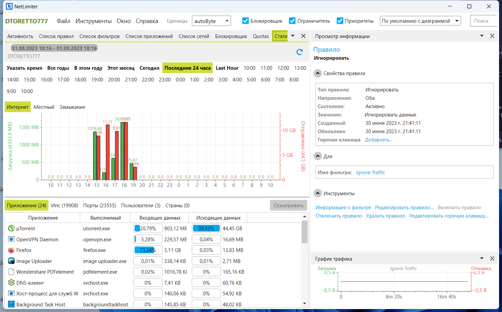Close the Просмотр информации panel
The image size is (502, 312).
click(x=492, y=36)
